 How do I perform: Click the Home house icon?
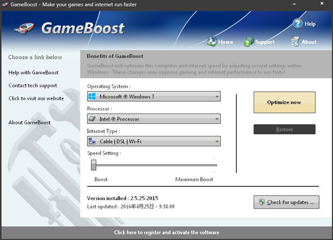pyautogui.click(x=212, y=41)
